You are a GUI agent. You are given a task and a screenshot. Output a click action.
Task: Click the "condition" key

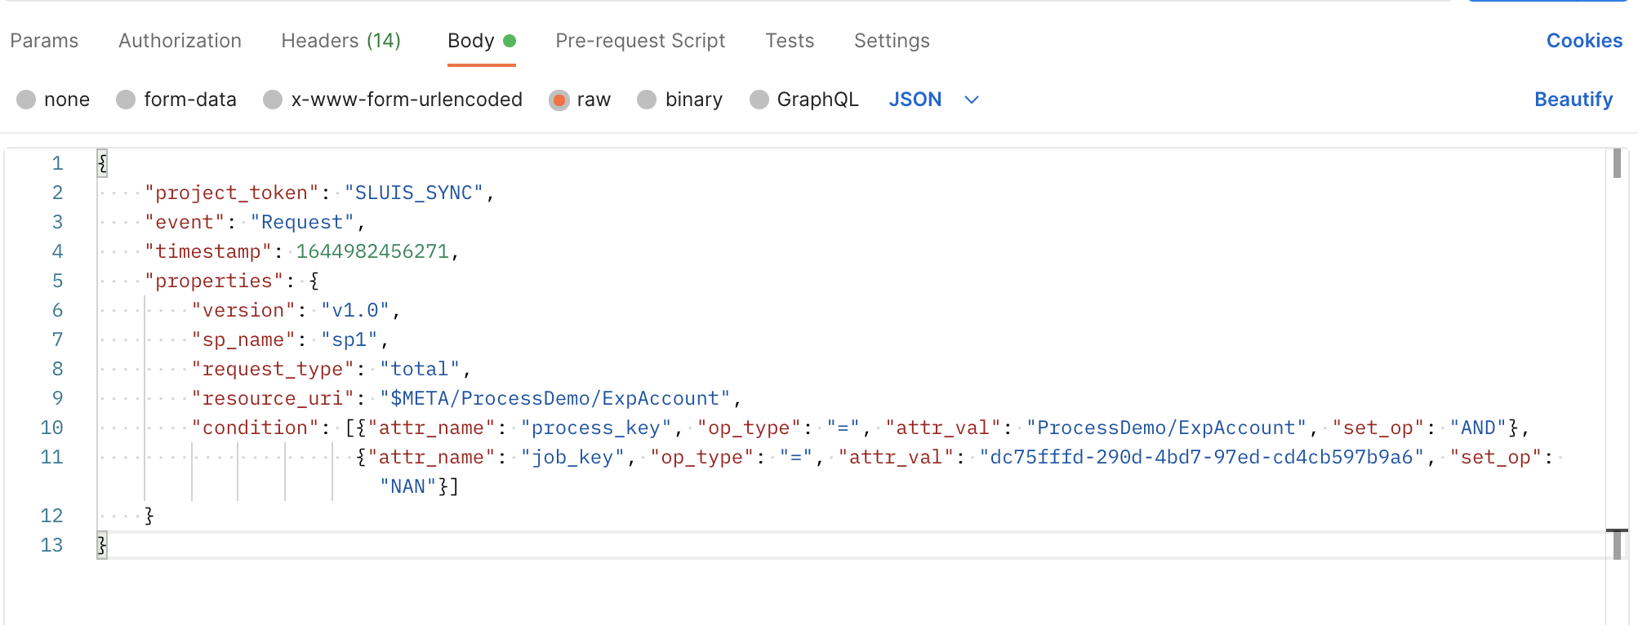(255, 428)
